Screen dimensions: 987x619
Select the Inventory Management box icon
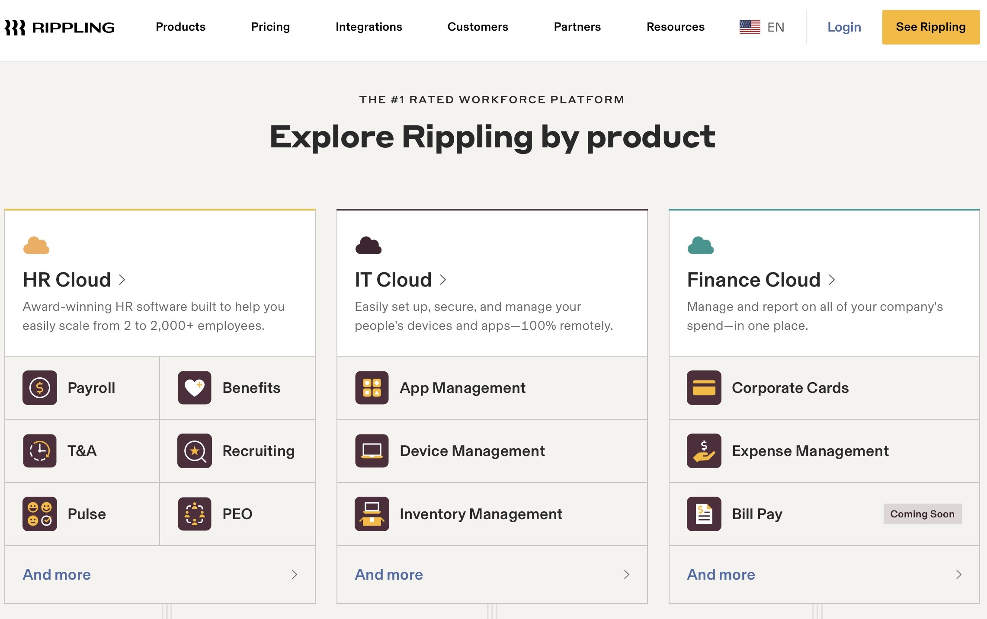click(372, 514)
